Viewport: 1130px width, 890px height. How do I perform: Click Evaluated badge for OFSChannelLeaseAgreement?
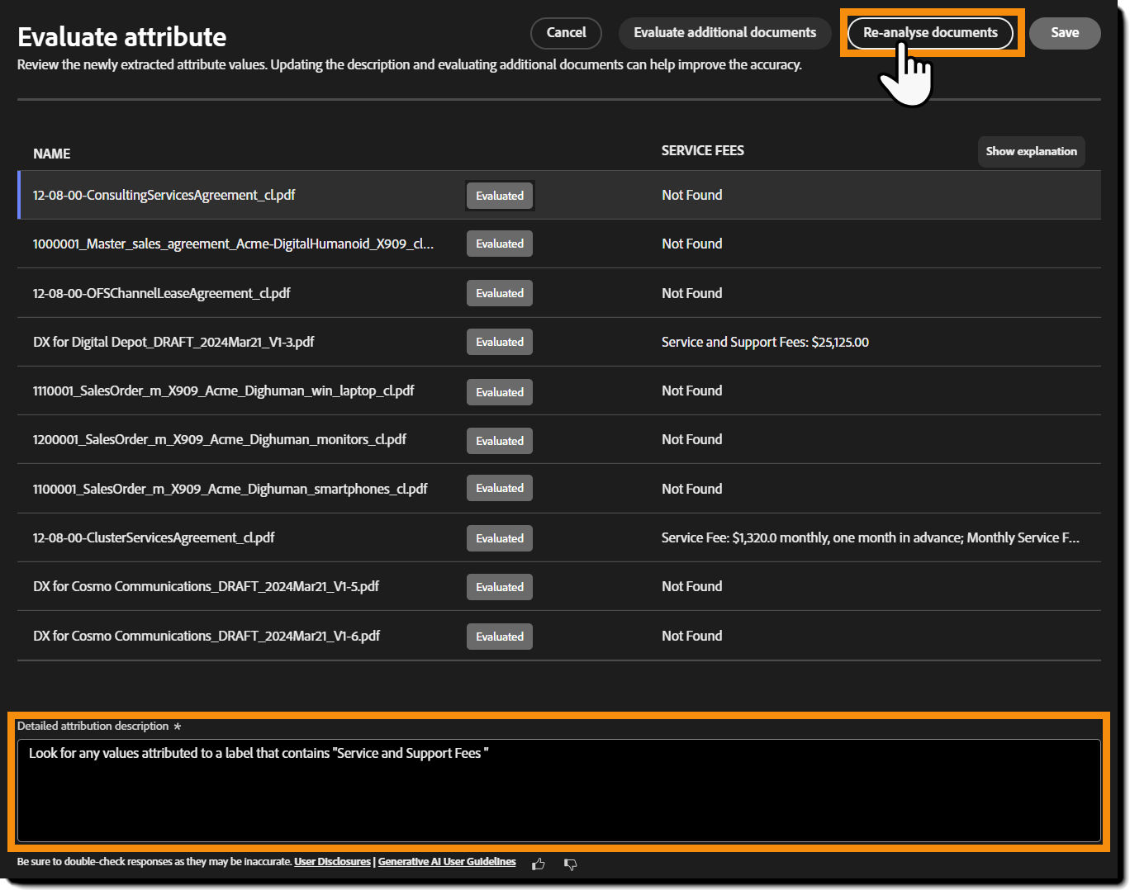499,292
